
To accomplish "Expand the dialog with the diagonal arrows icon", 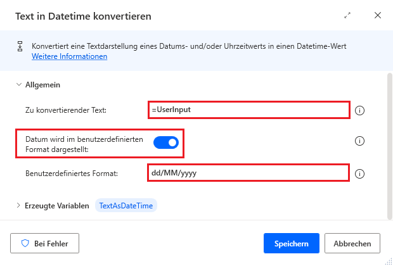I will pos(347,16).
